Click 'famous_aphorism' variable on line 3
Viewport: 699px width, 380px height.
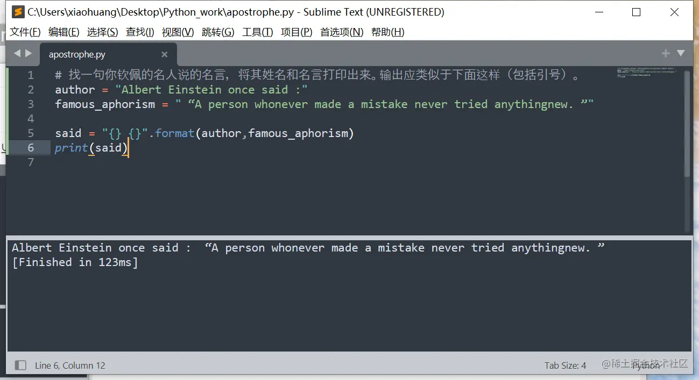pos(105,104)
